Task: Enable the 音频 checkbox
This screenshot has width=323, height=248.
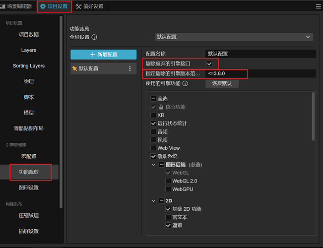Action: [x=153, y=131]
